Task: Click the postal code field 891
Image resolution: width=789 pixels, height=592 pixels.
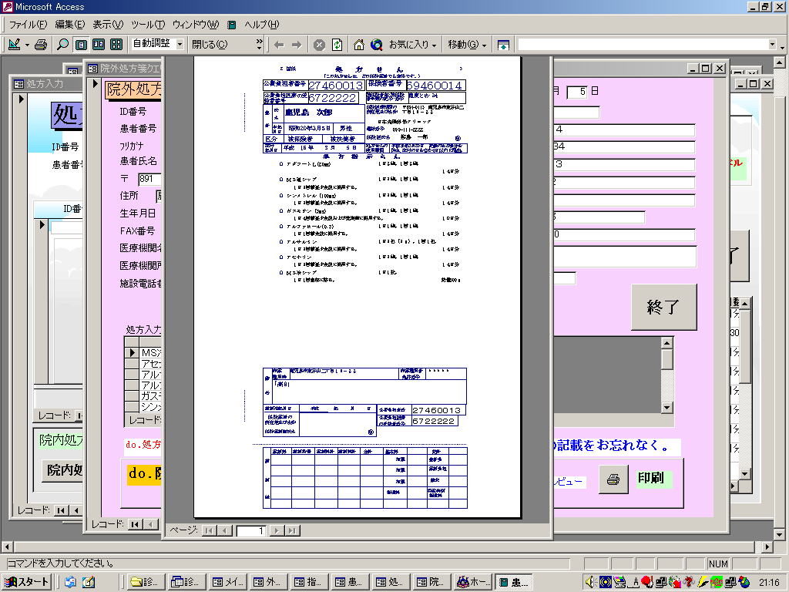Action: [x=150, y=179]
